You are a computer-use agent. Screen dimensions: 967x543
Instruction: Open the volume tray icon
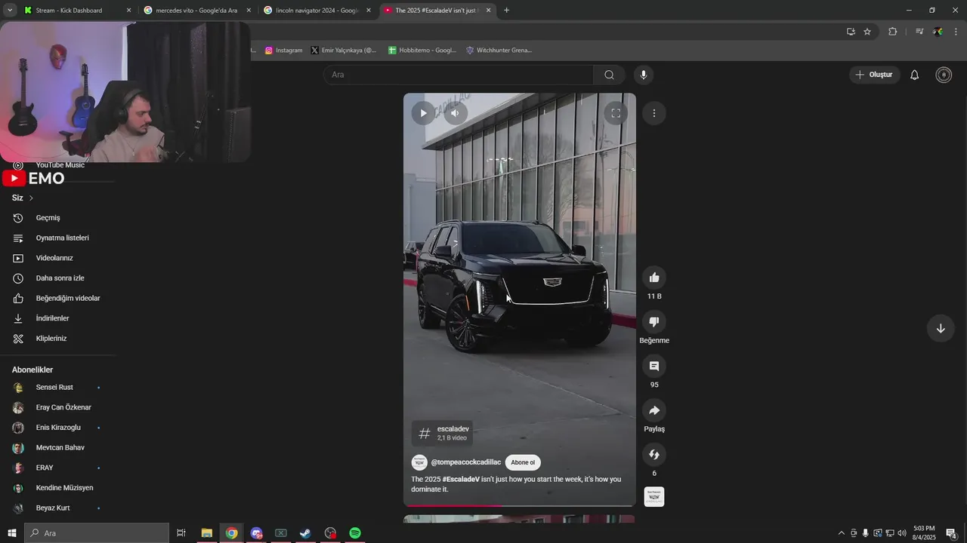click(901, 533)
